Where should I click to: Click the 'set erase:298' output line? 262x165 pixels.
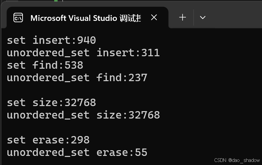(x=48, y=140)
